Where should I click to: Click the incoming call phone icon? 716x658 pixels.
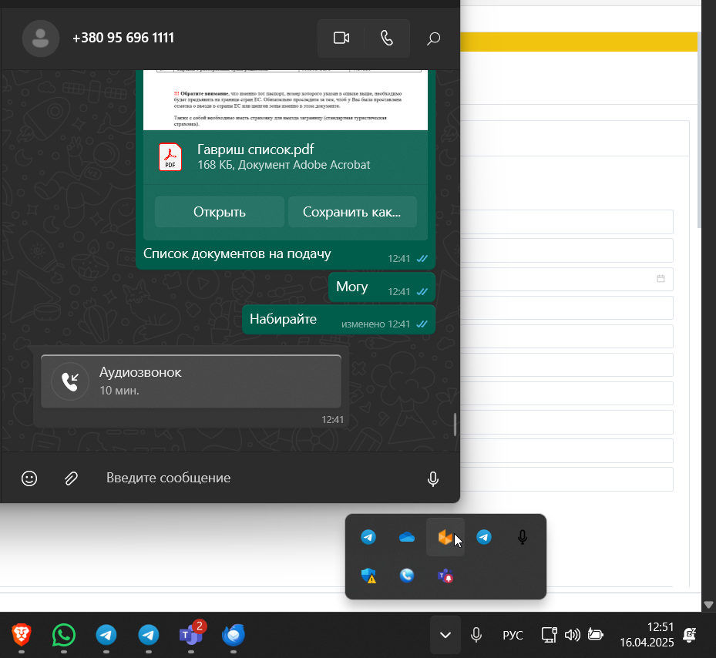pos(70,381)
